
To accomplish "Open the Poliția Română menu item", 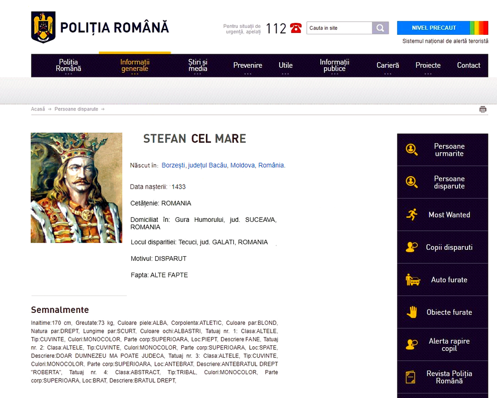I will tap(69, 65).
